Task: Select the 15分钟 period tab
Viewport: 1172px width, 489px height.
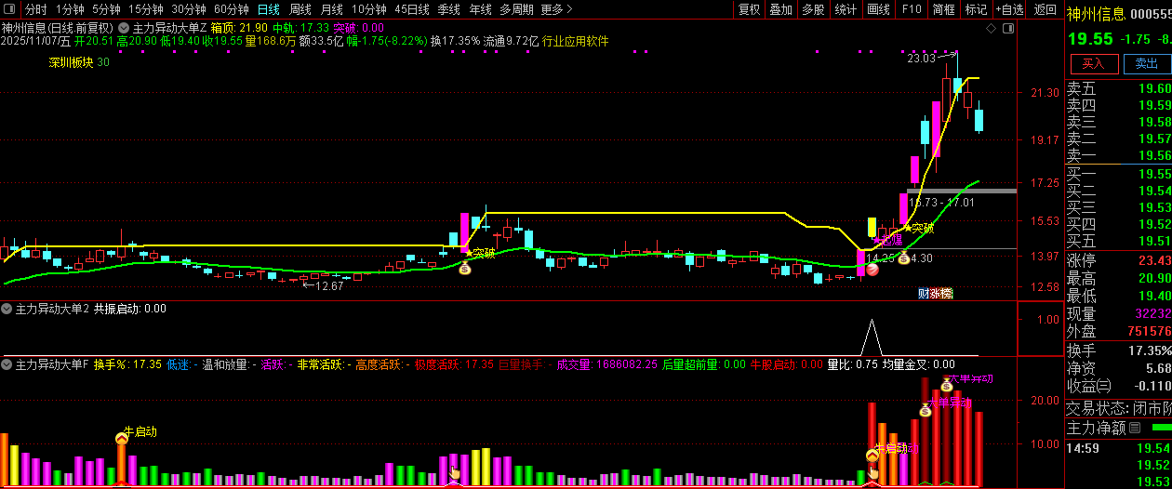Action: tap(145, 9)
